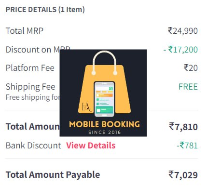This screenshot has width=207, height=186.
Task: Click the green FREE shipping value
Action: coord(188,87)
